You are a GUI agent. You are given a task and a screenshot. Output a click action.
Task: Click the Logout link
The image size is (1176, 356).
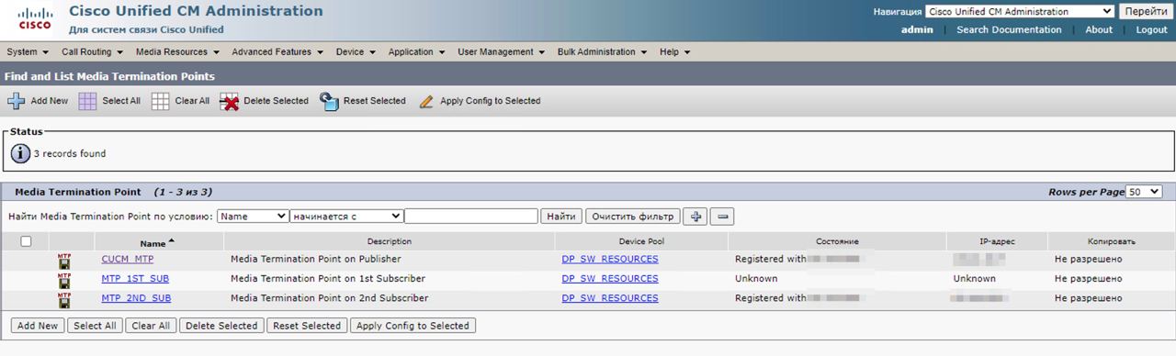click(1152, 29)
